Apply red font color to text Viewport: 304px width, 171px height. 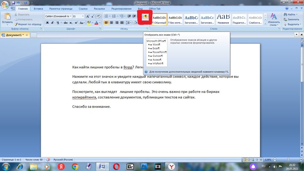pos(96,23)
